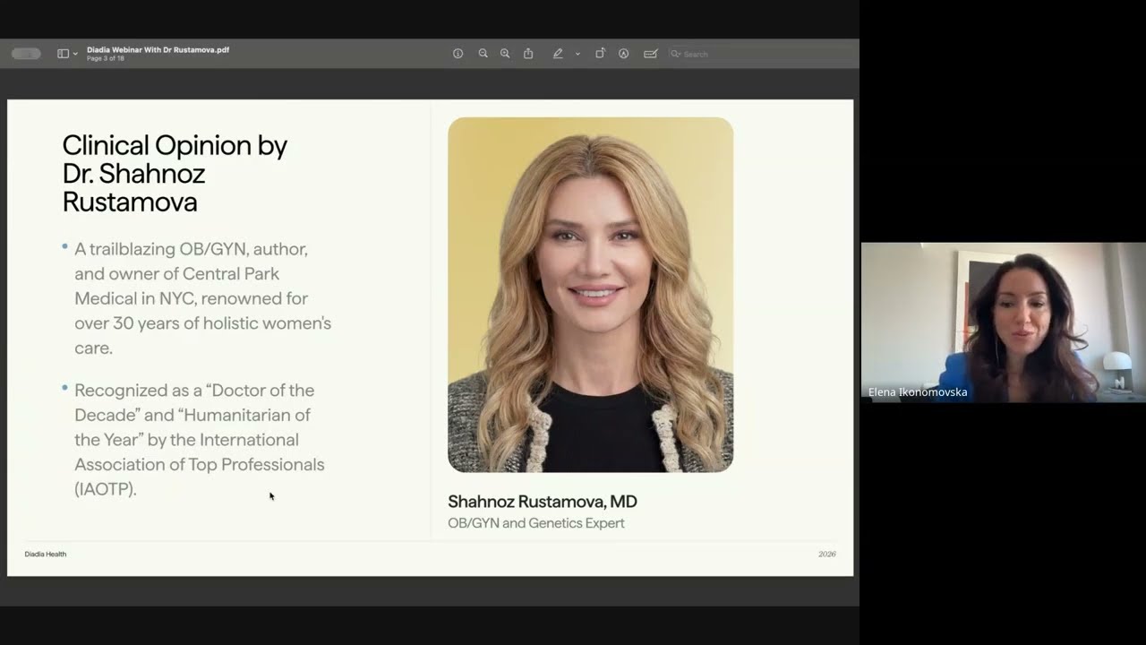Screen dimensions: 1146x645
Task: Select Elena Ikonomovska's webcam video tile
Action: (x=1003, y=322)
